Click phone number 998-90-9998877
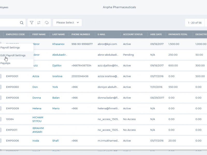 [82, 44]
